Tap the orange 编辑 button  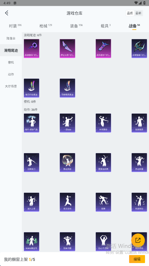(137, 259)
